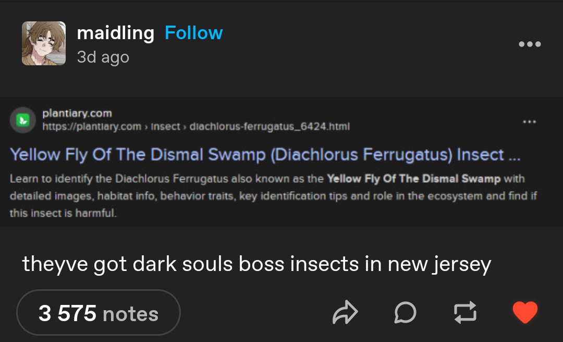Unlike the post via the red heart
The width and height of the screenshot is (563, 342).
[525, 312]
